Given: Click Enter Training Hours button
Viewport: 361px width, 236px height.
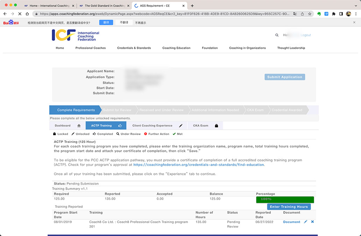Looking at the screenshot, I should pos(289,207).
